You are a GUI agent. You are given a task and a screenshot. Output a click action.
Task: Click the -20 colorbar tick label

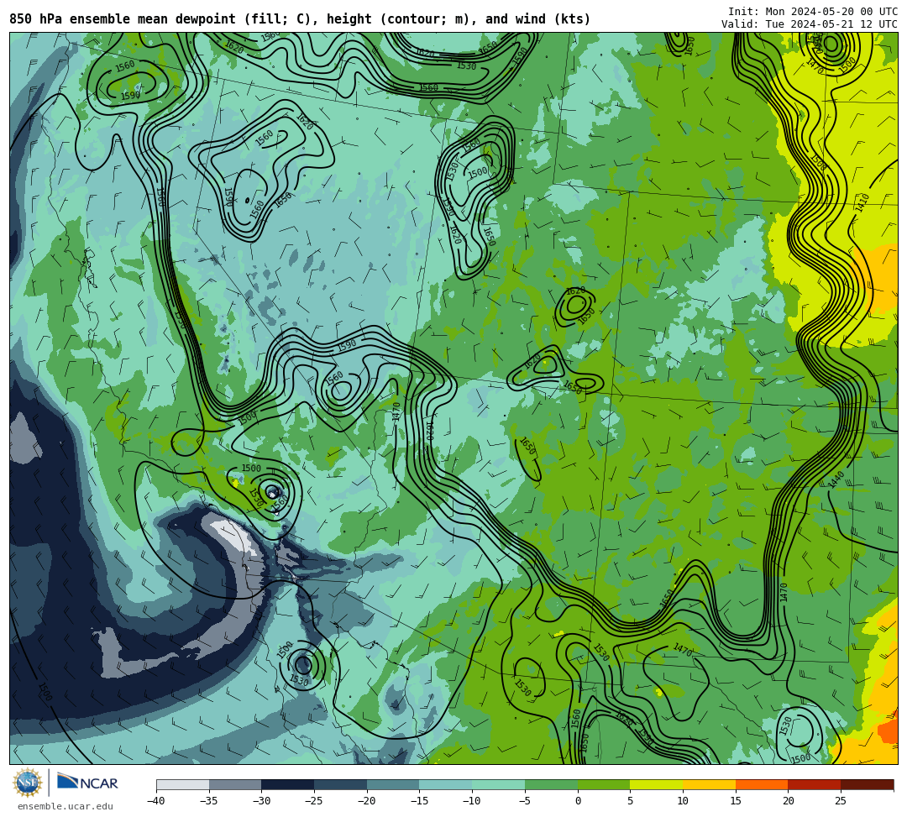pyautogui.click(x=367, y=801)
